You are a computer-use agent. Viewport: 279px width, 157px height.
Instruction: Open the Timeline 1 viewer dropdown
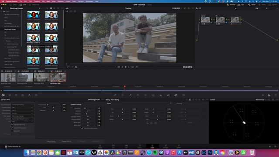point(129,8)
